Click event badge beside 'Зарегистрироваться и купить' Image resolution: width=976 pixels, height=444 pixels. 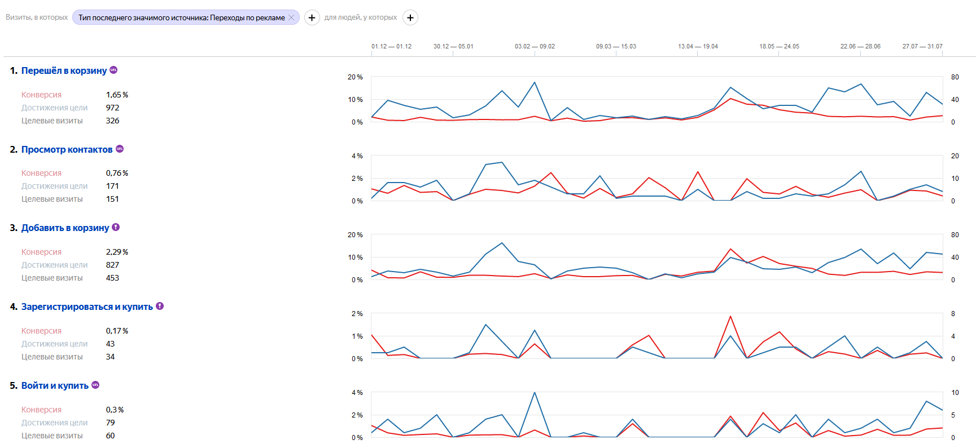click(160, 306)
